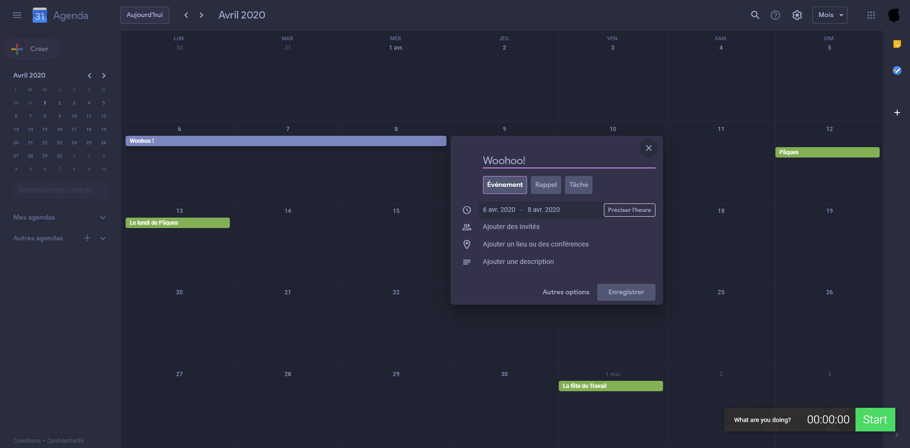
Task: Click Enregistrer to save the event
Action: [626, 292]
